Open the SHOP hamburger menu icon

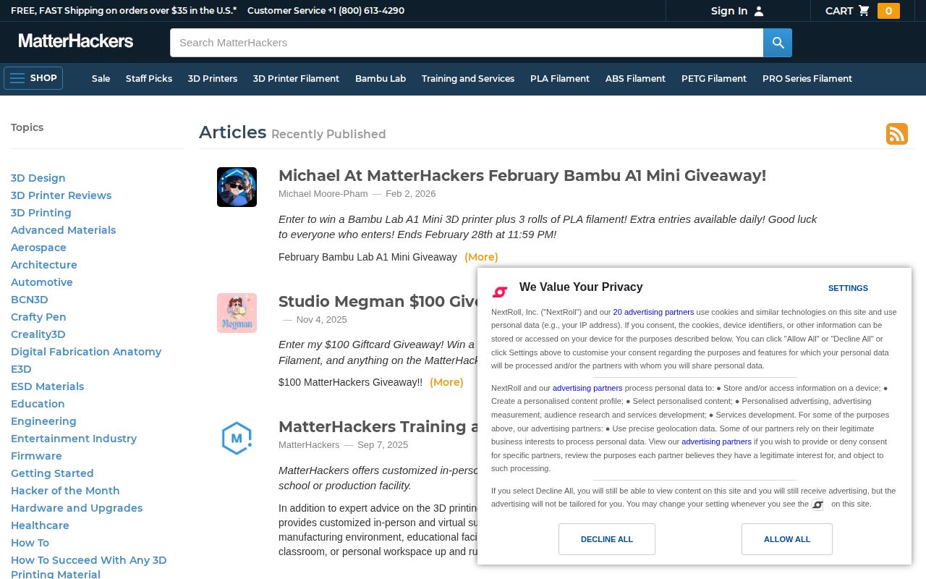(17, 78)
